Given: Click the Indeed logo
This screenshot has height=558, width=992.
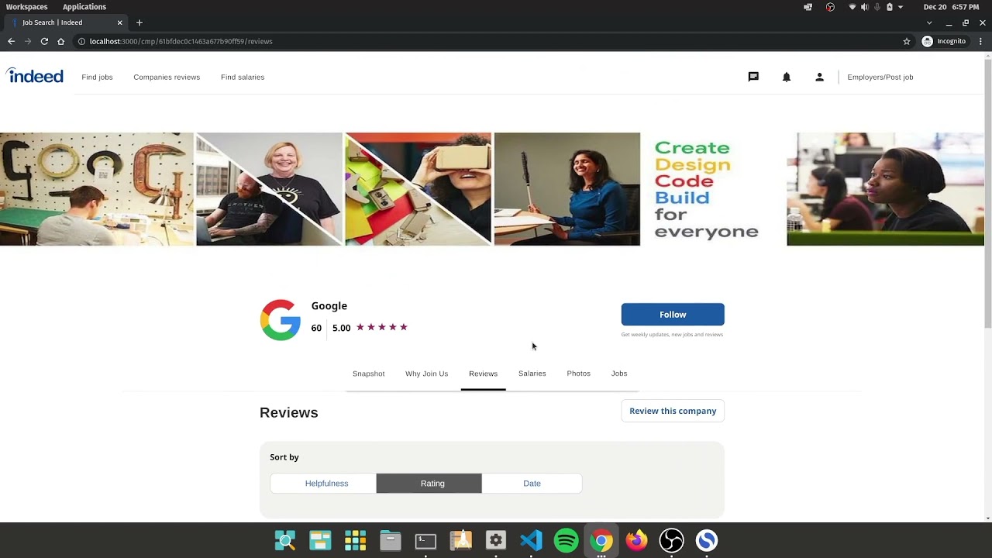Looking at the screenshot, I should [x=35, y=76].
